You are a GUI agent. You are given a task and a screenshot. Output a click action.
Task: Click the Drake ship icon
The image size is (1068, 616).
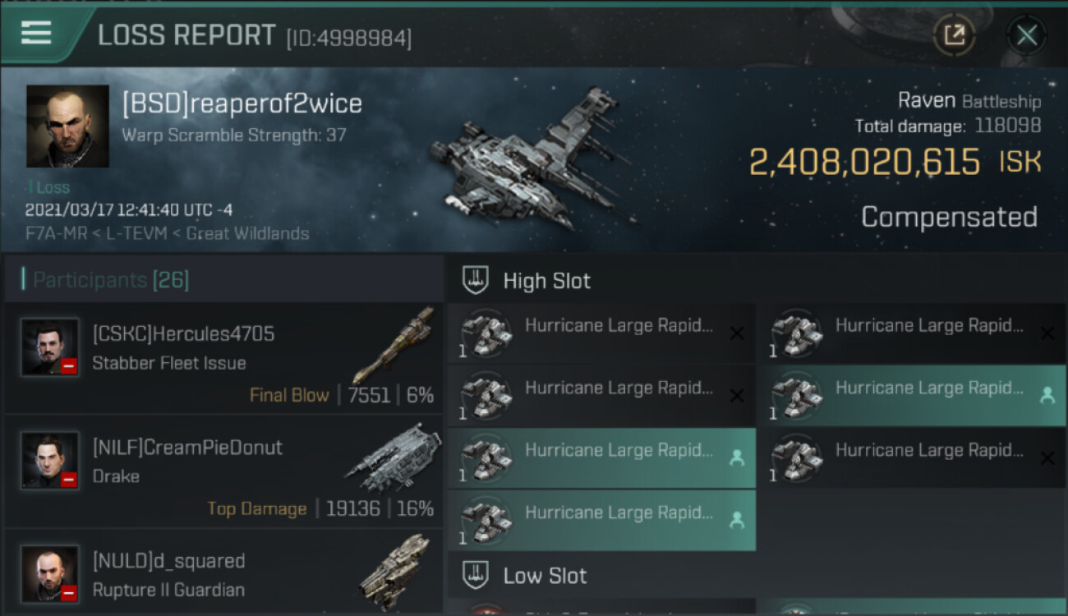coord(394,457)
